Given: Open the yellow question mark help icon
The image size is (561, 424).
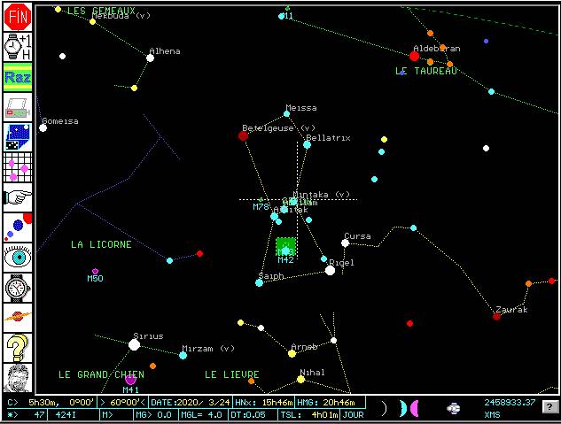Looking at the screenshot, I should pos(18,348).
